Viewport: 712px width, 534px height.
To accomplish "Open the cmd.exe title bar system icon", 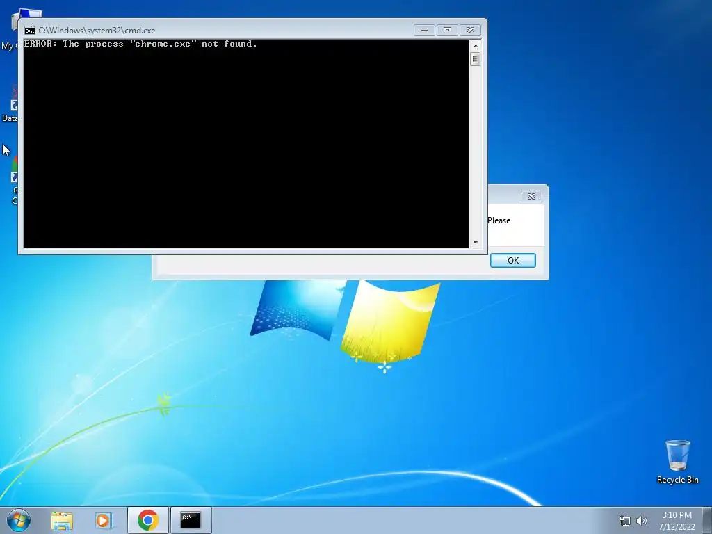I will click(29, 31).
